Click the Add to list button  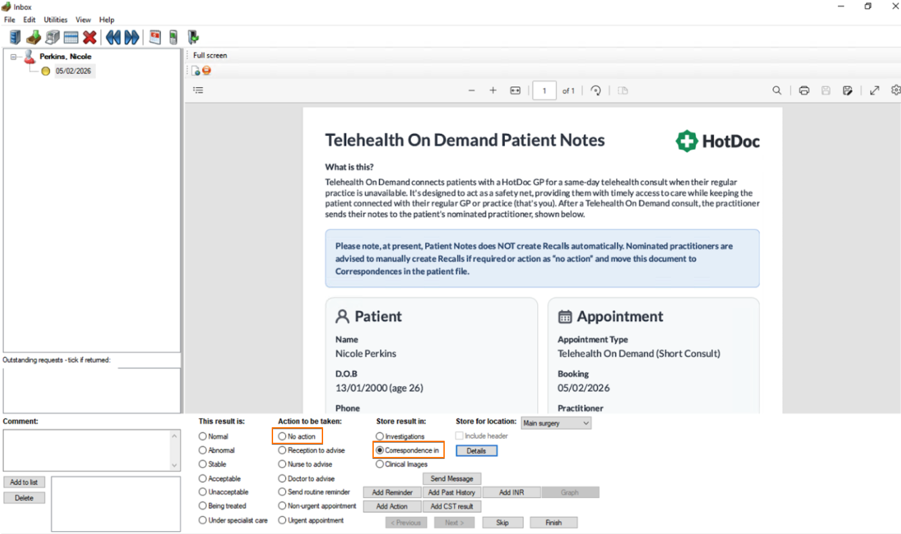[24, 482]
